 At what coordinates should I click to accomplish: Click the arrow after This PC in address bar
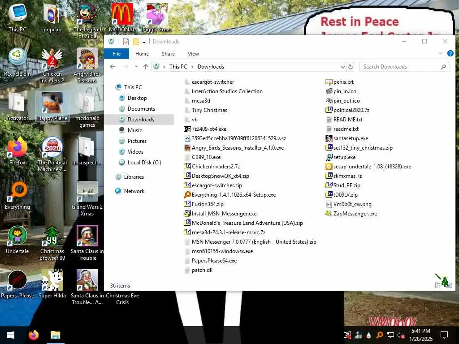tap(192, 67)
